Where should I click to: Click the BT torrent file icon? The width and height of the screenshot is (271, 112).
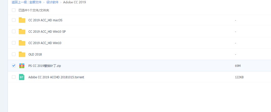22,77
